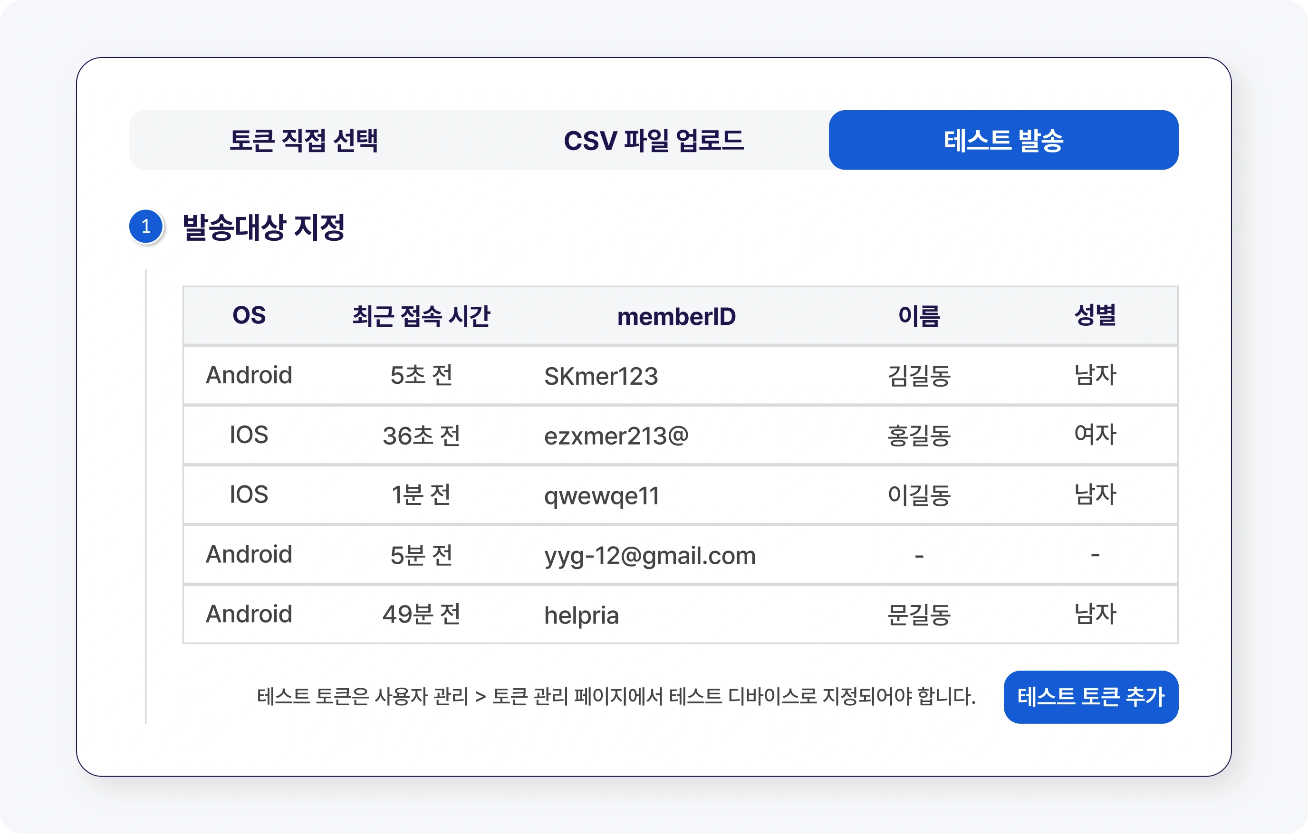Select the 테스트 발송 tab
The image size is (1308, 834).
[x=1003, y=140]
